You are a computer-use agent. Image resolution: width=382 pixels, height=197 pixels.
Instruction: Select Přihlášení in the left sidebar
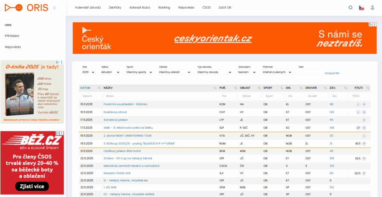(x=12, y=36)
